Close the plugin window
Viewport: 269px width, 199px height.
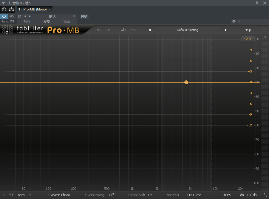click(265, 3)
